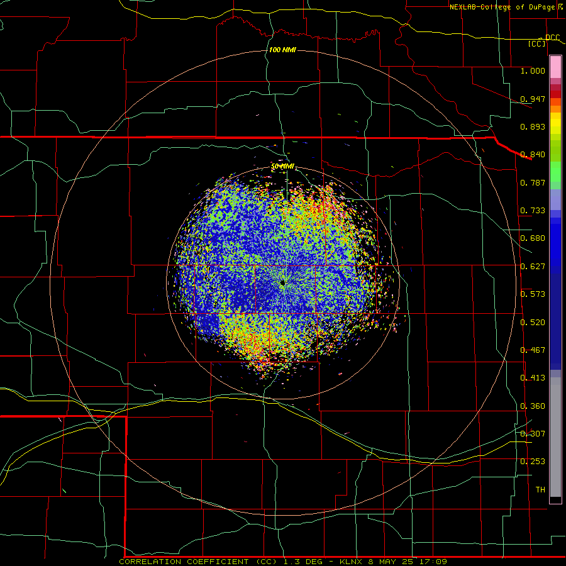Click the 0.413 scale value
The width and height of the screenshot is (566, 566).
[533, 378]
